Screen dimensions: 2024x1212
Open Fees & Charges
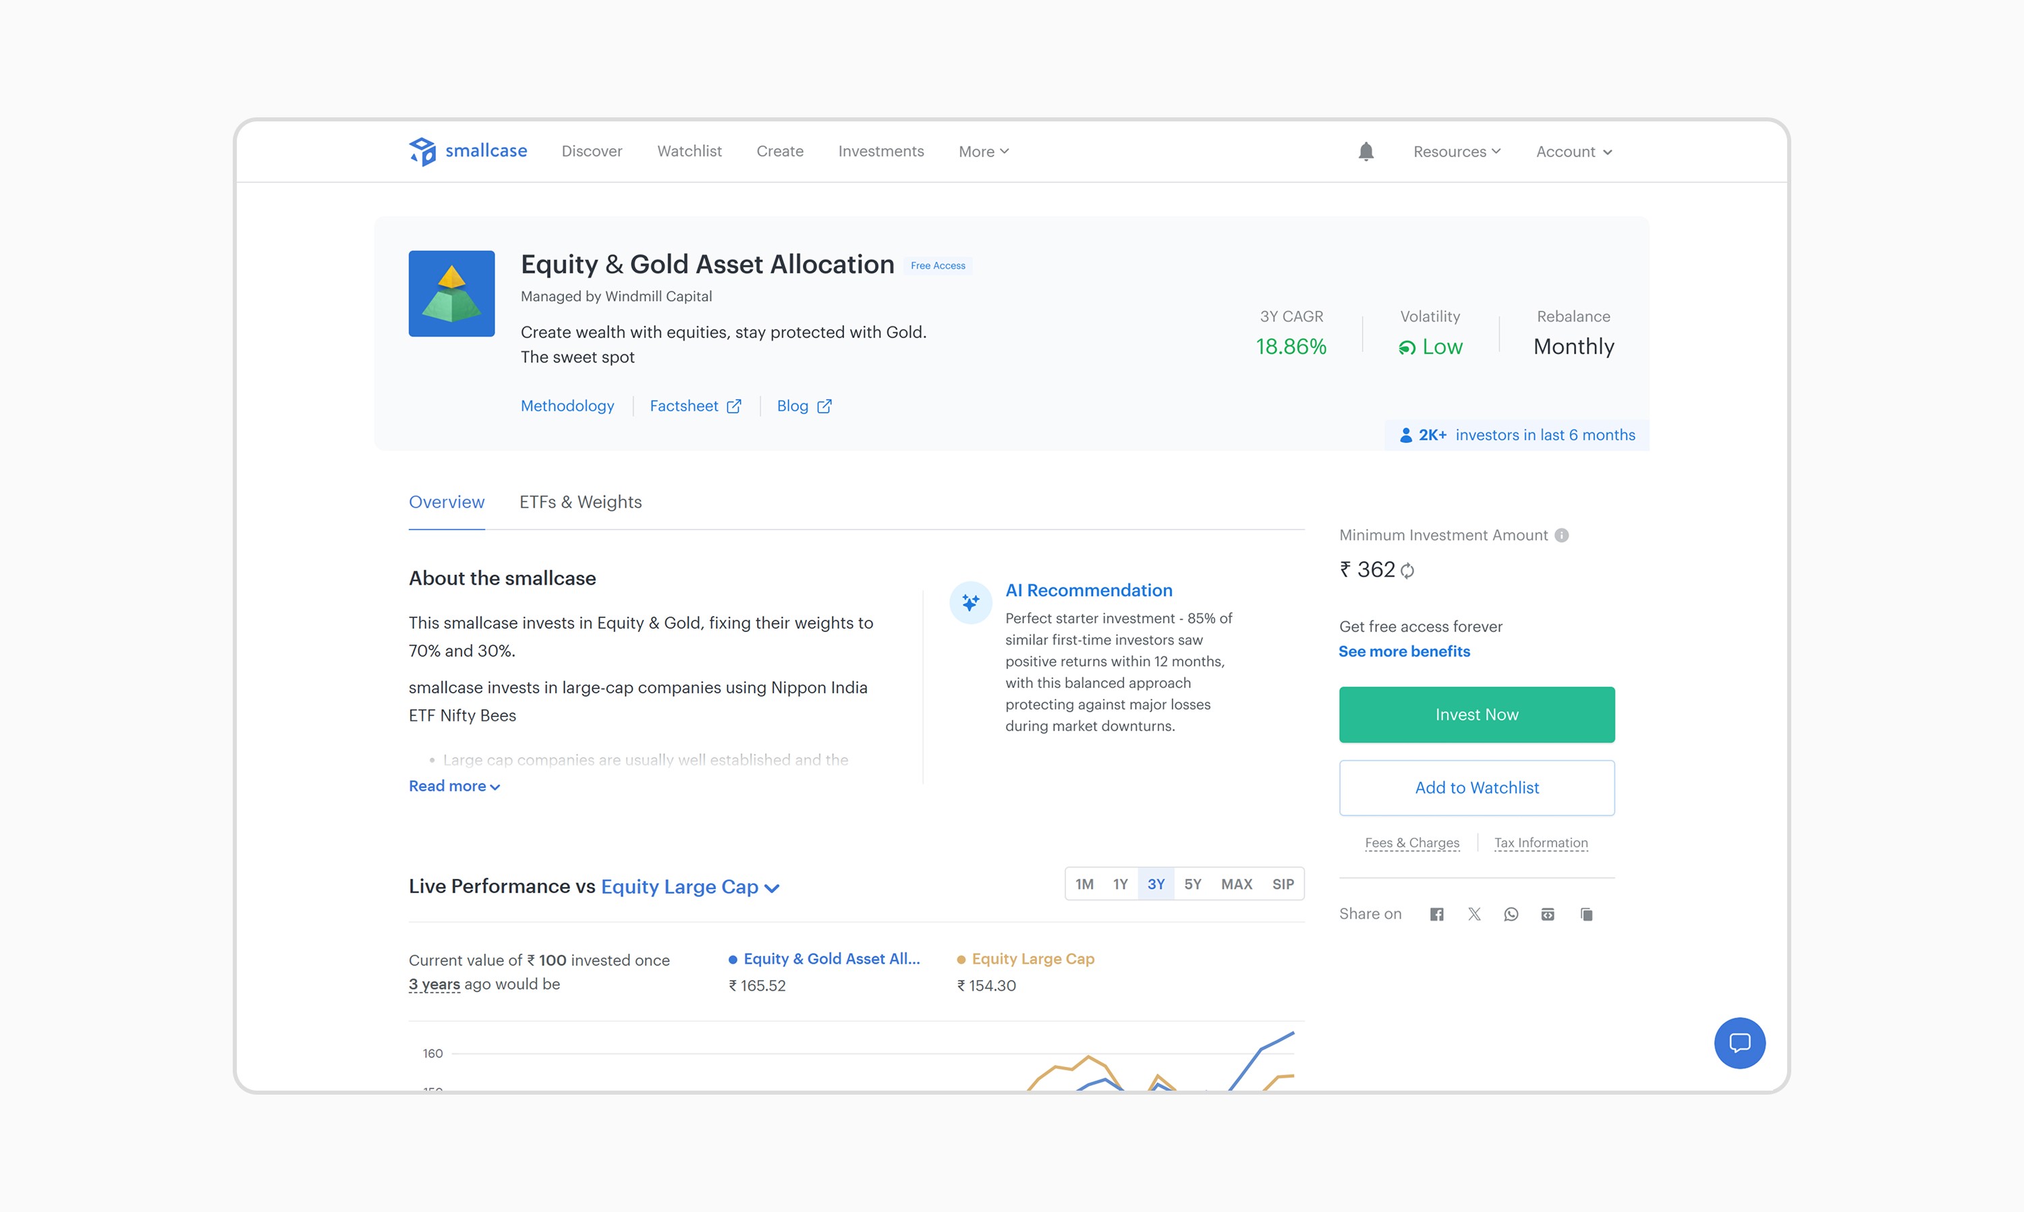click(1411, 842)
